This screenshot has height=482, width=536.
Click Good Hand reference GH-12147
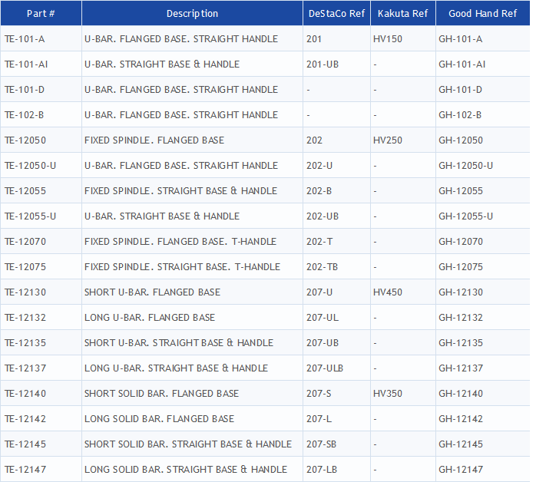[x=461, y=469]
